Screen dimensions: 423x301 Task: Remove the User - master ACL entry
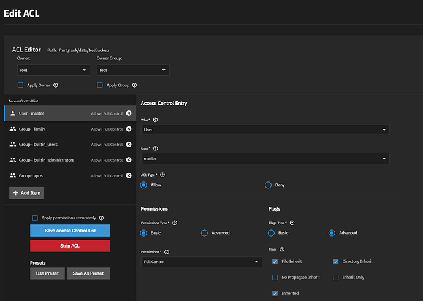(x=129, y=113)
